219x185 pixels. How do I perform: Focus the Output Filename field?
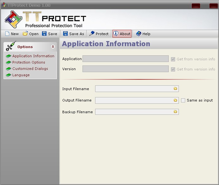[137, 100]
